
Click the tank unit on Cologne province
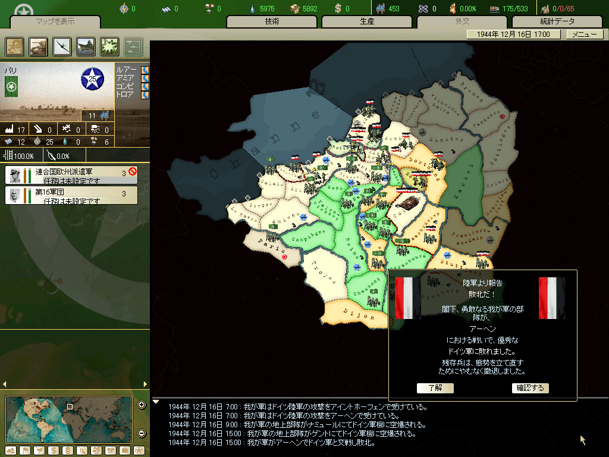tap(409, 203)
